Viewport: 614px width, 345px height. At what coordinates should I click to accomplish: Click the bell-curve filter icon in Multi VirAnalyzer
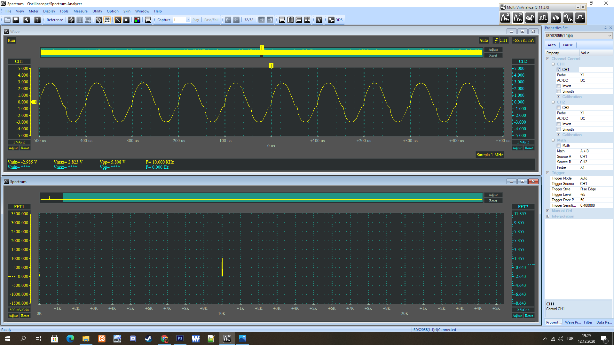click(580, 18)
